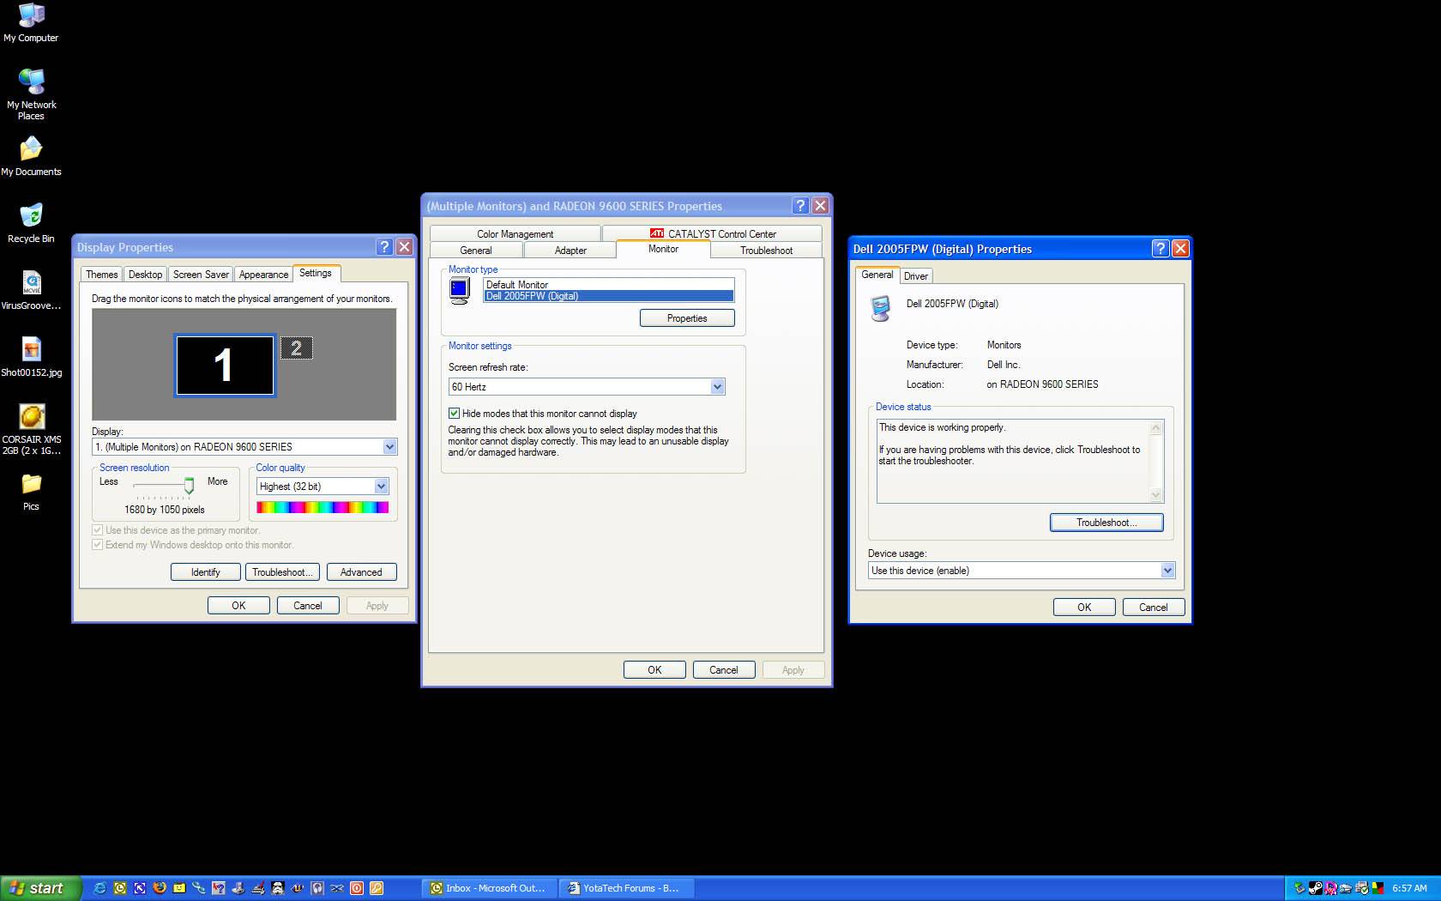Select VirusGroove desktop file icon
This screenshot has width=1441, height=901.
[31, 290]
